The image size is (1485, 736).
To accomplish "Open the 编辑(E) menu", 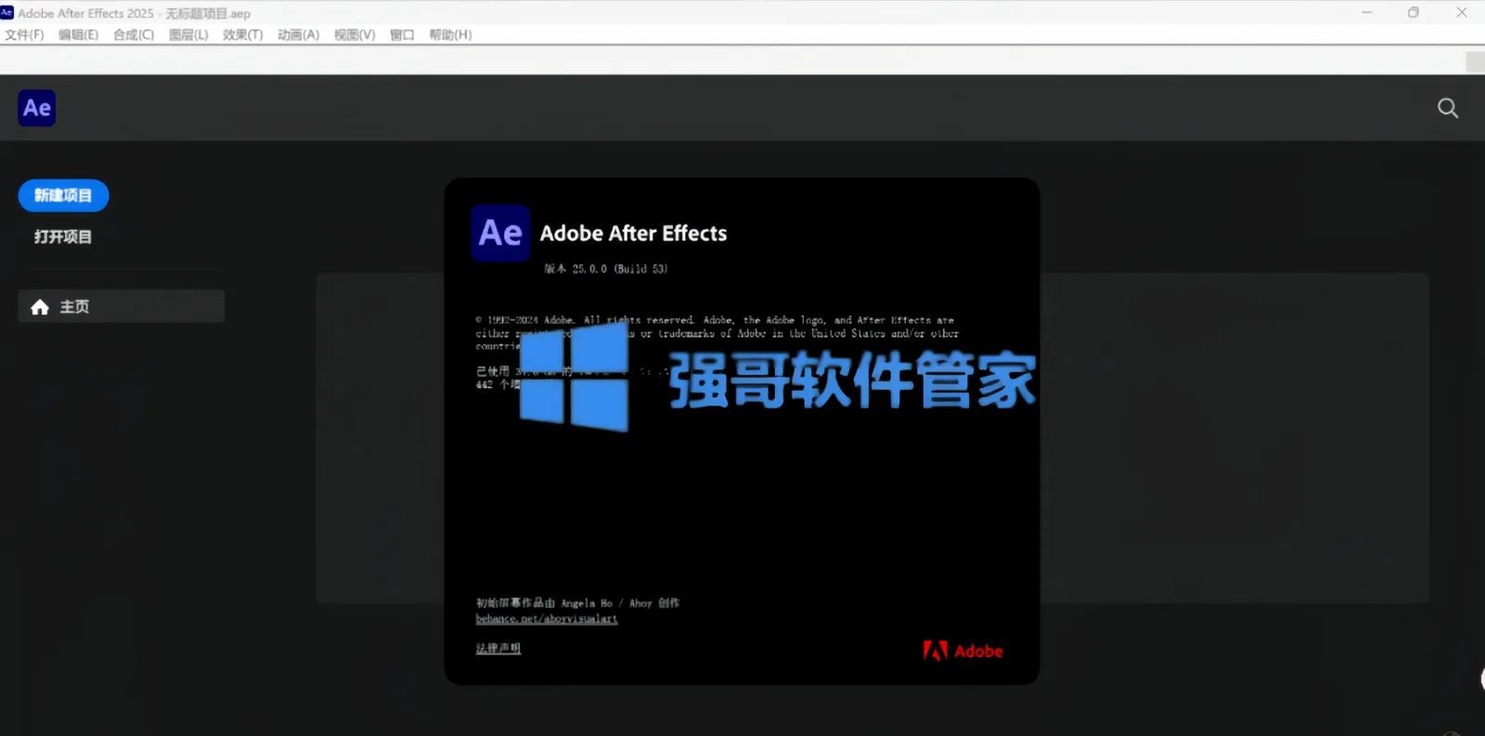I will [78, 35].
